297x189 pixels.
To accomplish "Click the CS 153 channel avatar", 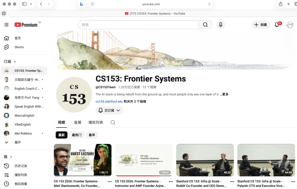I will tap(74, 94).
